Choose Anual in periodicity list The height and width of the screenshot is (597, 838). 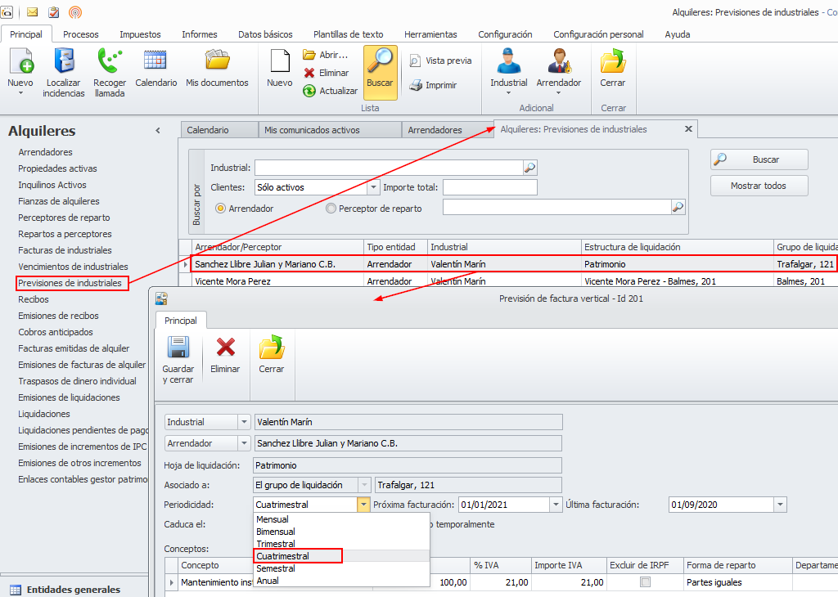pyautogui.click(x=268, y=581)
